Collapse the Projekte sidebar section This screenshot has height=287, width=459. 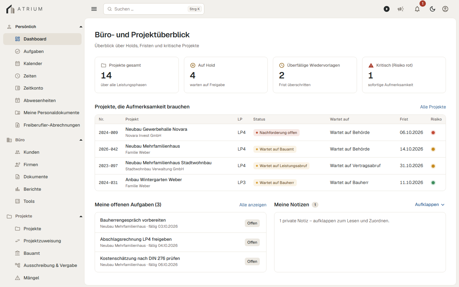tap(81, 217)
